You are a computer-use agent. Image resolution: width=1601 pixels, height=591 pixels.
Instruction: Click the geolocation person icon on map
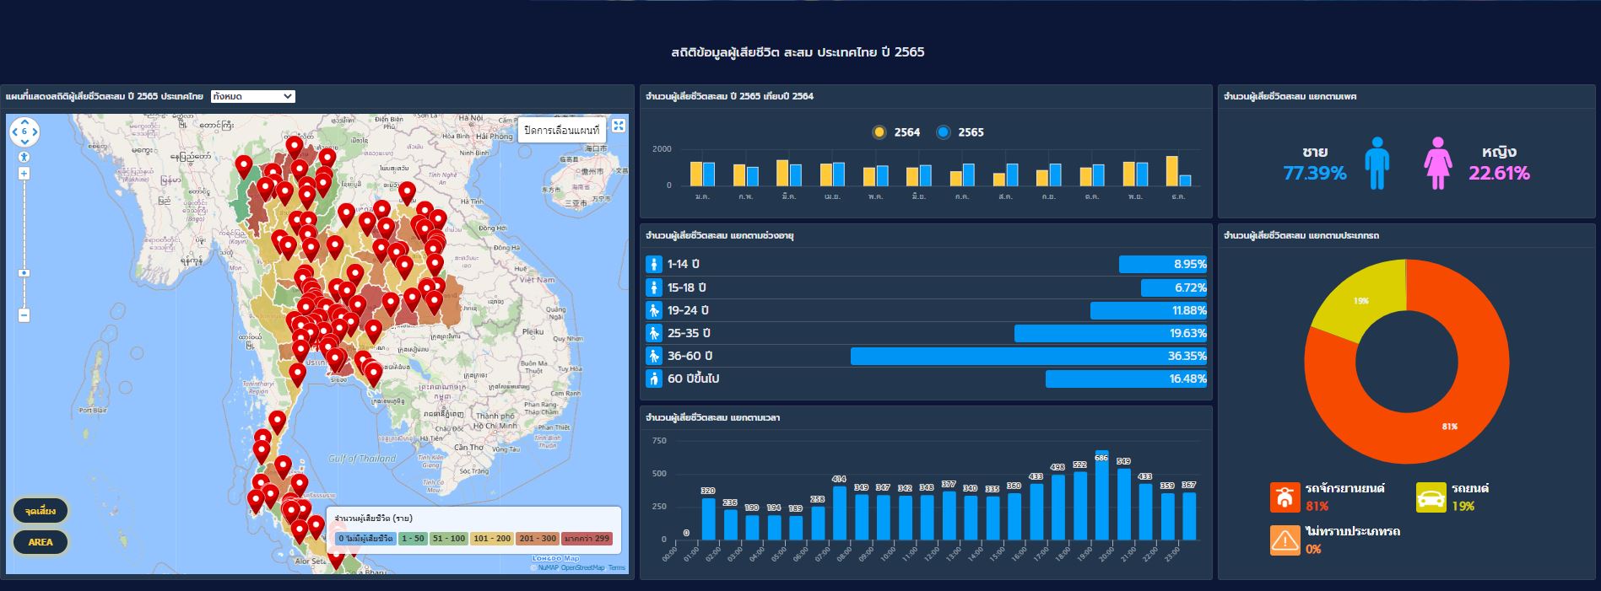tap(24, 156)
